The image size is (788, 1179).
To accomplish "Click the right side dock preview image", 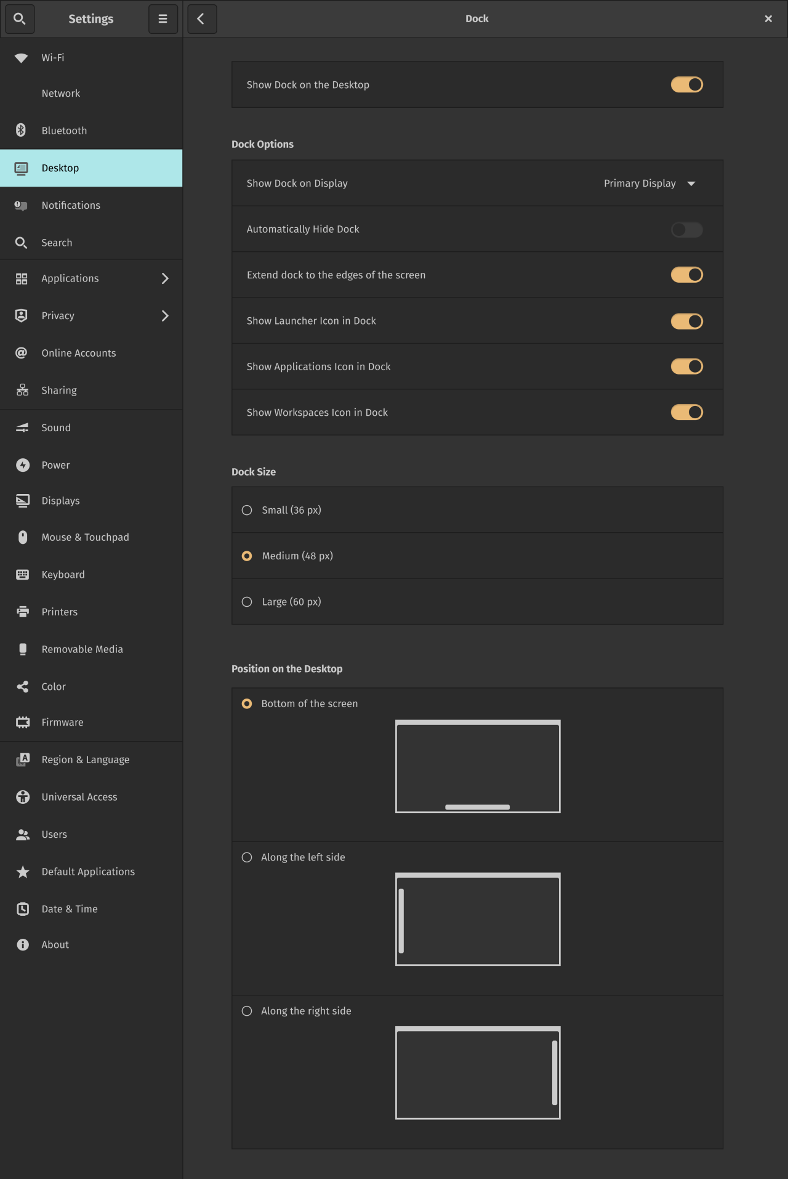I will point(478,1072).
